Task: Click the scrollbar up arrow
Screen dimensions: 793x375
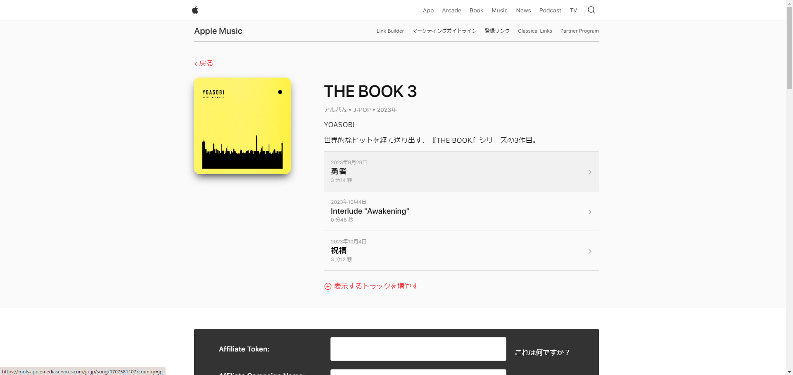Action: point(789,3)
